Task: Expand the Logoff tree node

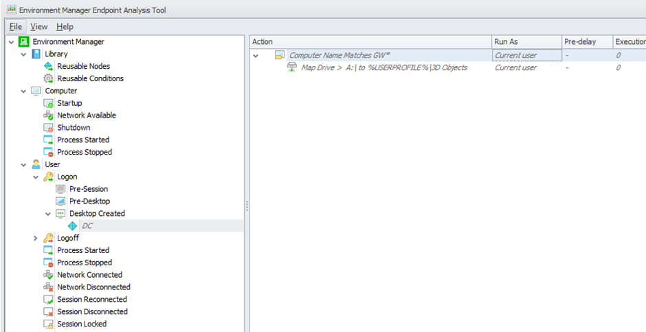Action: click(x=36, y=238)
